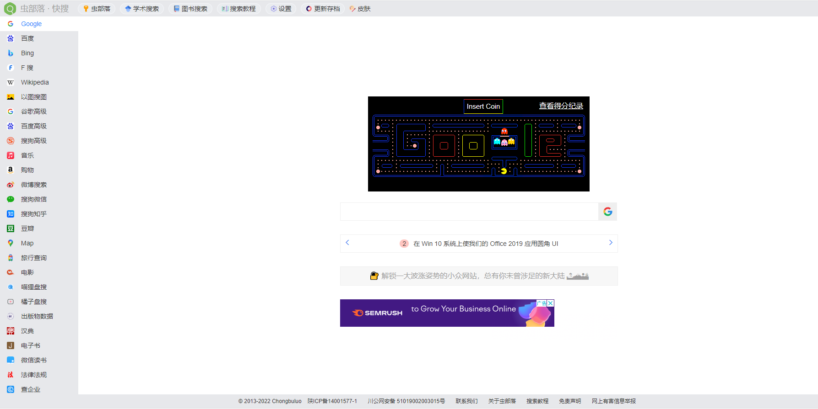Choose the 百度 search engine in the sidebar
Viewport: 818px width, 409px height.
[39, 38]
